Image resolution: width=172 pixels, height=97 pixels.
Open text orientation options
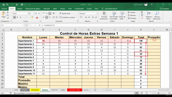click(54, 13)
